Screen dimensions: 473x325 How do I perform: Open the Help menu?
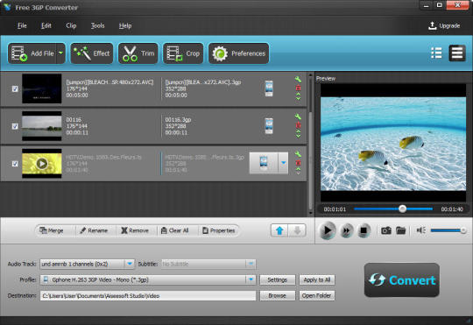pyautogui.click(x=125, y=25)
